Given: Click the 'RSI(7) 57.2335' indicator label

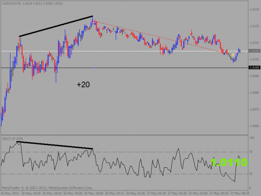Looking at the screenshot, I should tap(13, 139).
